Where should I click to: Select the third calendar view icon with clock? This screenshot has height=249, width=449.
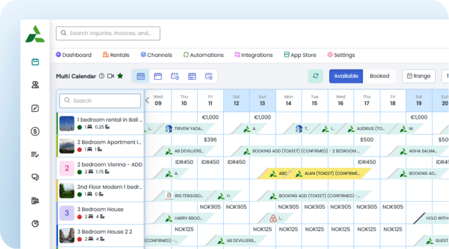175,76
